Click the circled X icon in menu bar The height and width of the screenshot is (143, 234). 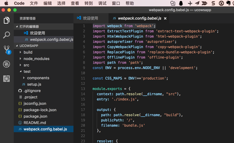click(x=221, y=3)
